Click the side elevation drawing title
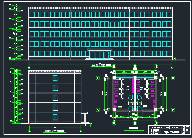 (x=54, y=131)
